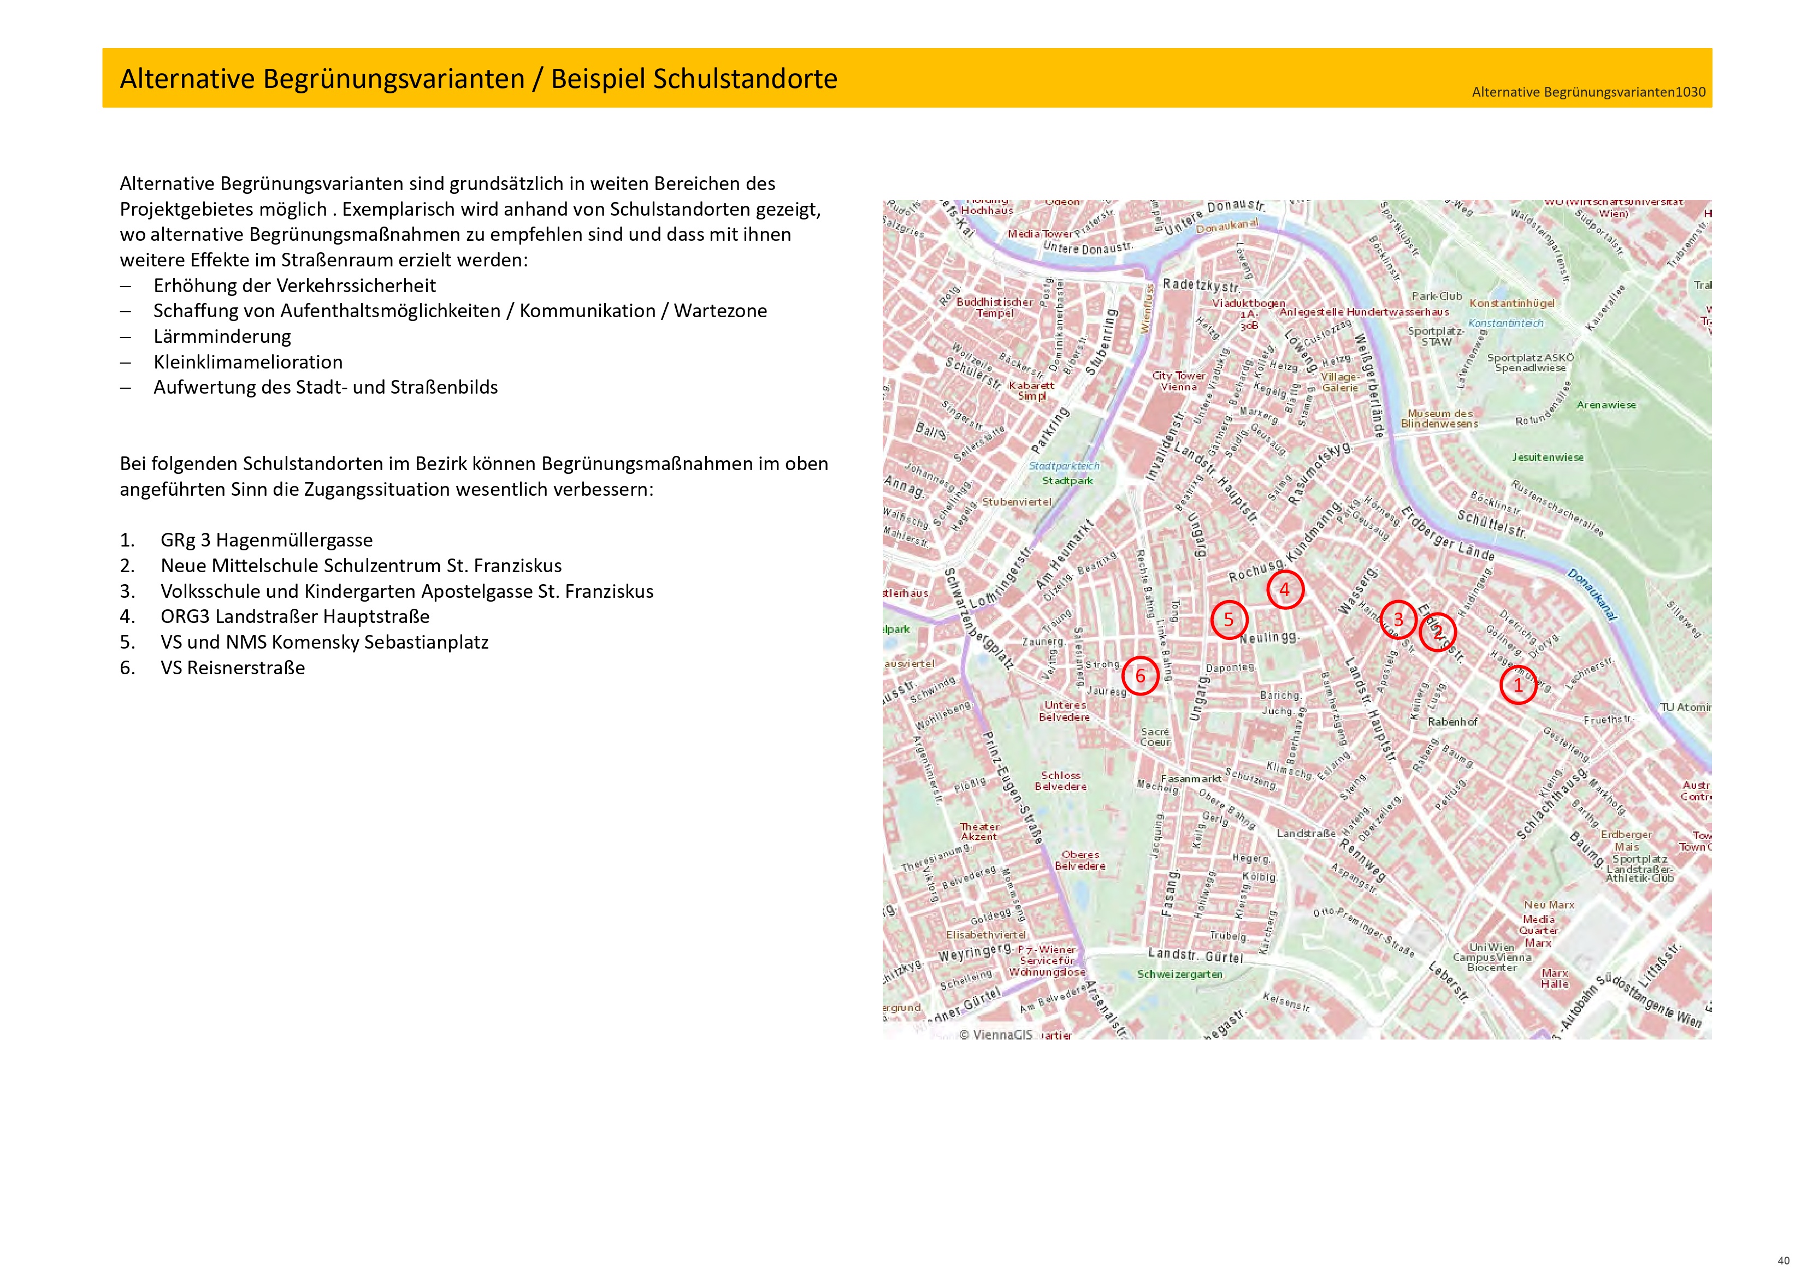Click 'Rabenhof' label on map
This screenshot has height=1277, width=1807.
tap(1452, 722)
